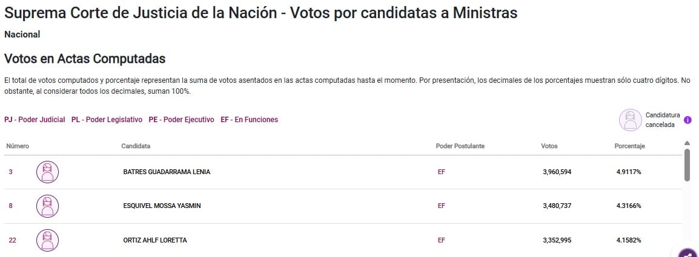This screenshot has height=257, width=699.
Task: Sort by the Votos column header
Action: (549, 146)
